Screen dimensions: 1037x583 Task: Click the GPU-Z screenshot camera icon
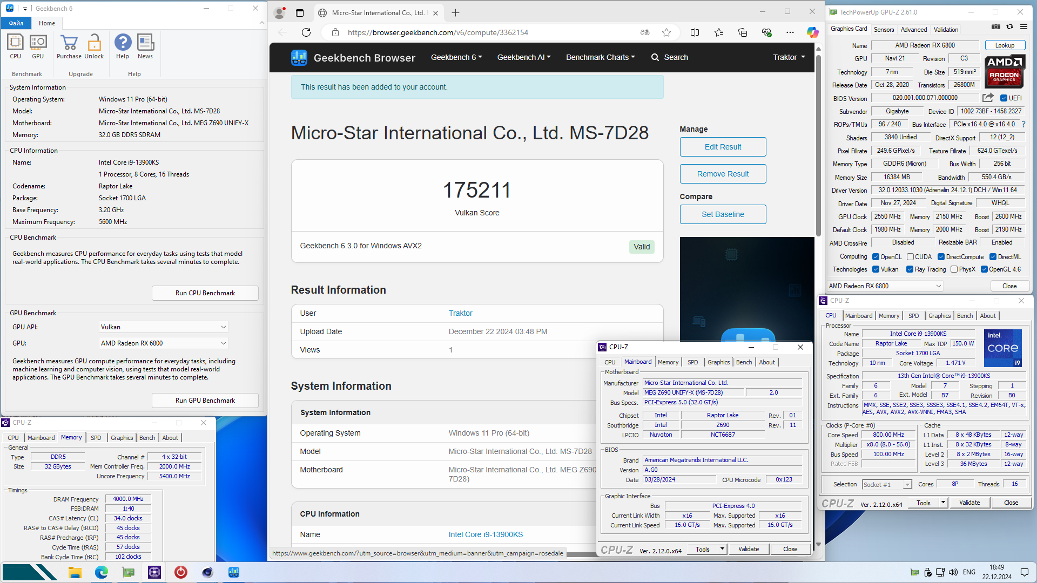pos(996,26)
